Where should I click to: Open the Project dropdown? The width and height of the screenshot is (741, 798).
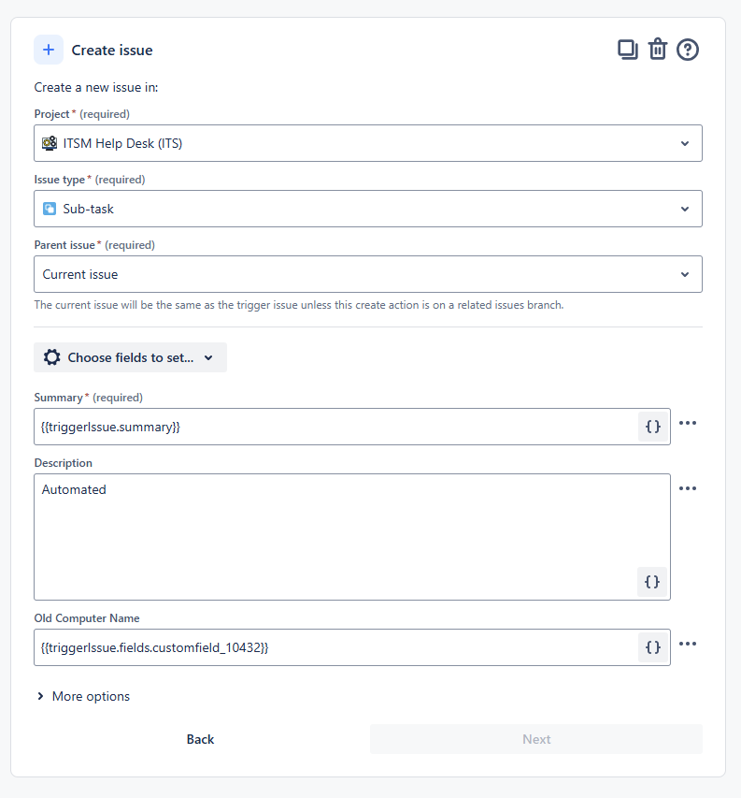[367, 143]
